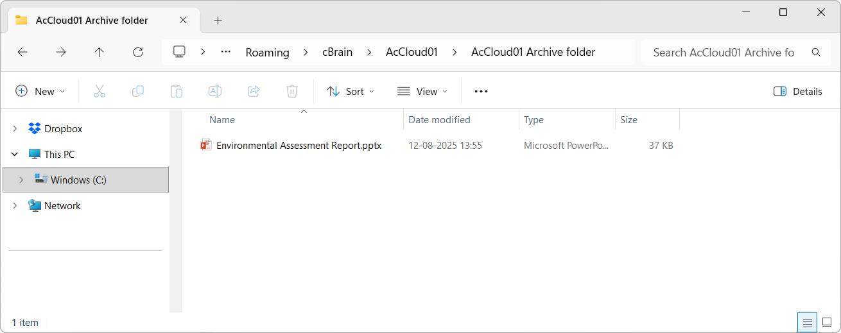Select Environmental Assessment Report.pptx file name
The height and width of the screenshot is (333, 841).
[299, 146]
